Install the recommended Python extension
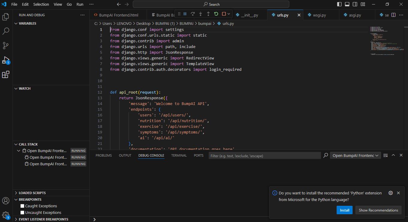 (344, 210)
